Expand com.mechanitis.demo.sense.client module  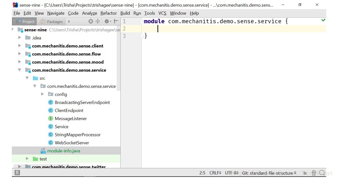(19, 45)
